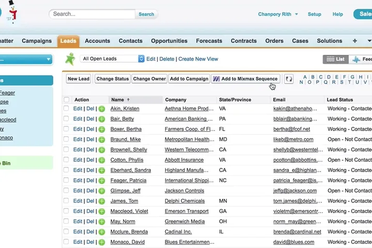Filter leads by letter S

coord(342,82)
